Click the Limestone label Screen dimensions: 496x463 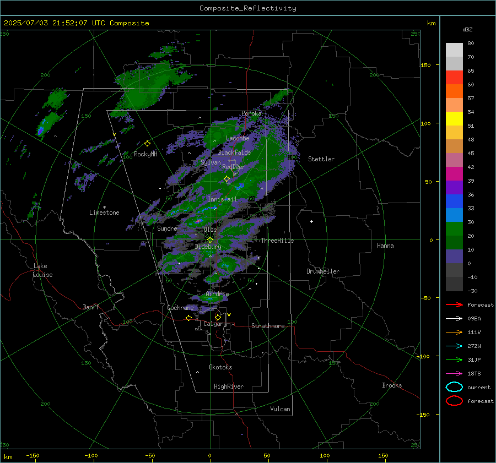(104, 213)
